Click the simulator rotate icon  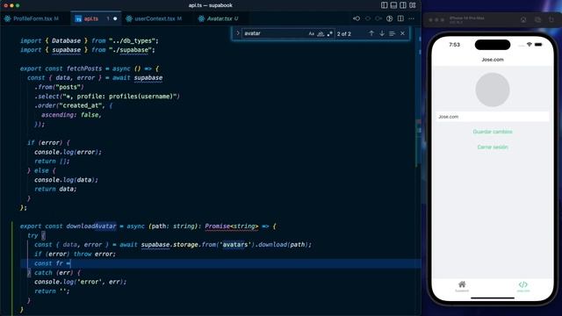[x=551, y=20]
